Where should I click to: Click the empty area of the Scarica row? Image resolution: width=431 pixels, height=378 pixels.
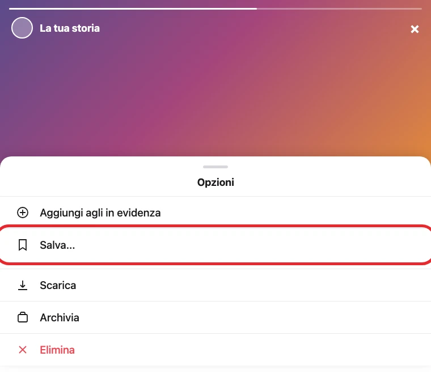tap(247, 285)
